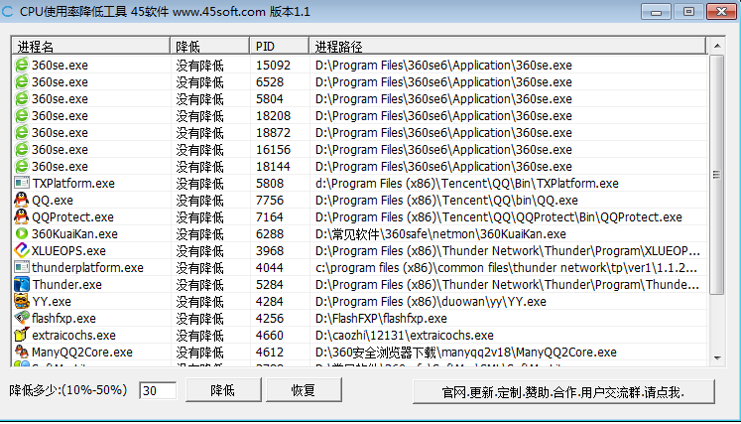
Task: Open 官网.更新.定制.赞助 link button
Action: tap(563, 392)
